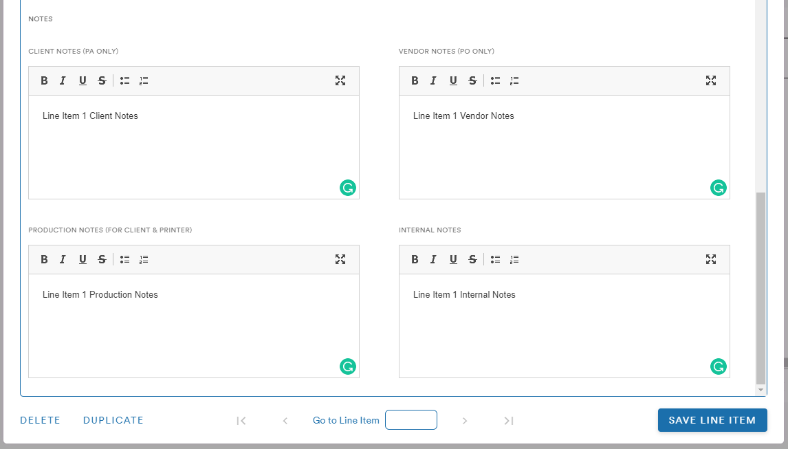Expand Client Notes editor to fullscreen
The image size is (788, 449).
(x=340, y=80)
